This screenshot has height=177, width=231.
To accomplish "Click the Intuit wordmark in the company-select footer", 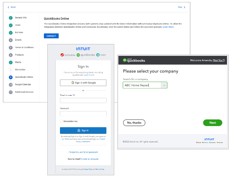I will [209, 139].
